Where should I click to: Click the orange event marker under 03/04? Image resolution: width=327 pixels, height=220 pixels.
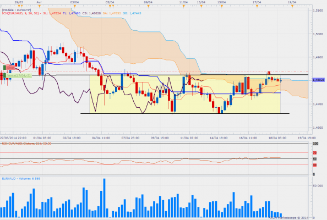(74, 6)
